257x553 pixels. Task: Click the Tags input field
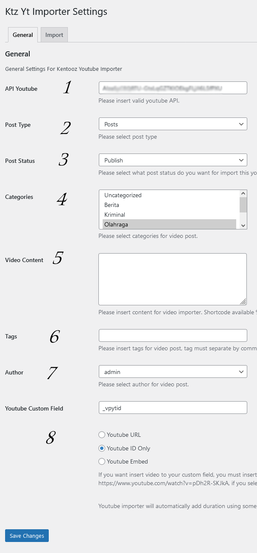pos(173,335)
